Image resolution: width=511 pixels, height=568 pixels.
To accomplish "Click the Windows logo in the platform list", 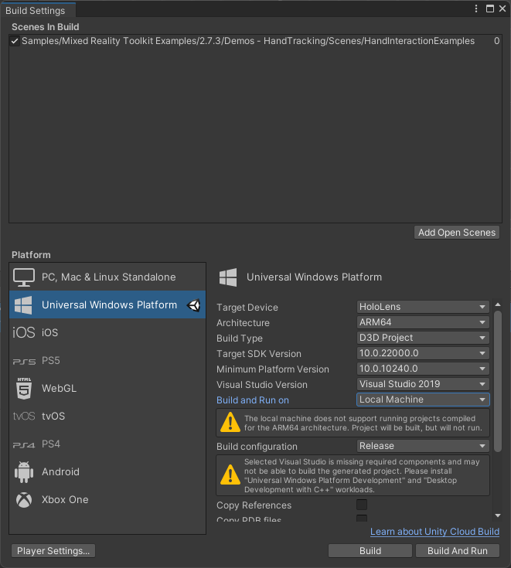I will click(x=23, y=305).
